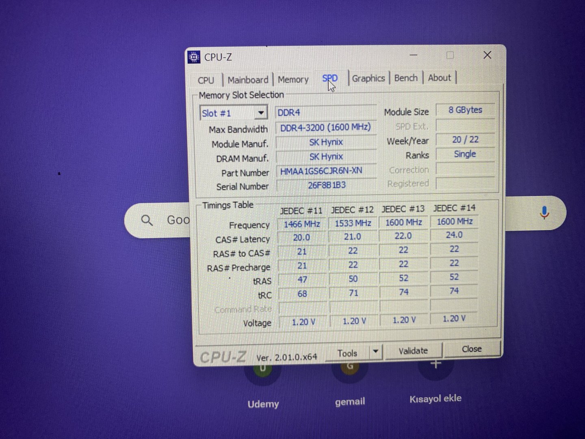Minimize the CPU-Z window
The height and width of the screenshot is (439, 585).
(414, 55)
